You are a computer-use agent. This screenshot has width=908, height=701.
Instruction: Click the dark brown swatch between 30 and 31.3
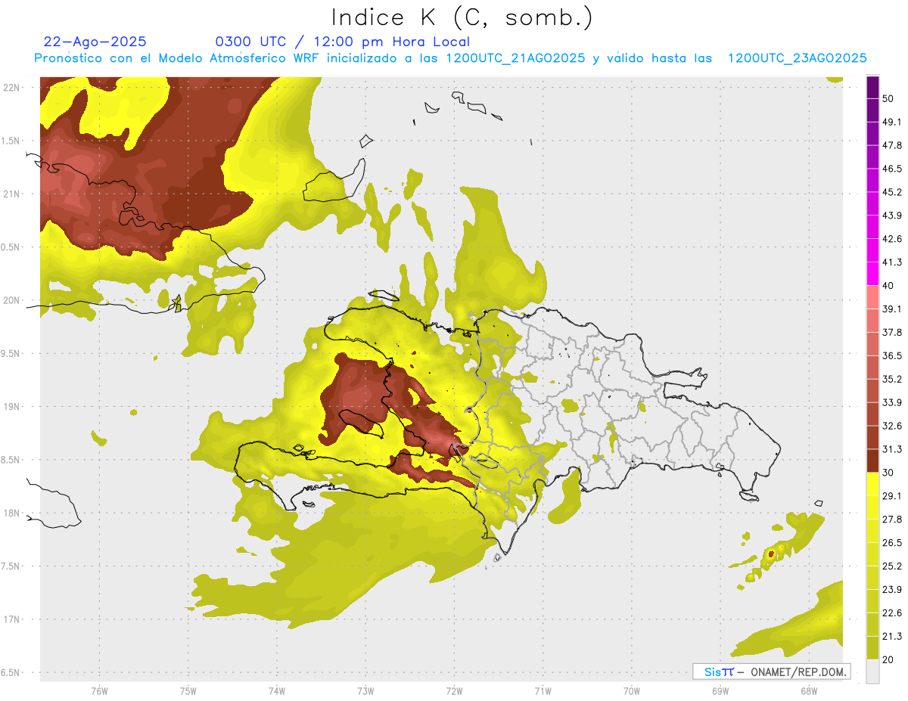(x=873, y=461)
